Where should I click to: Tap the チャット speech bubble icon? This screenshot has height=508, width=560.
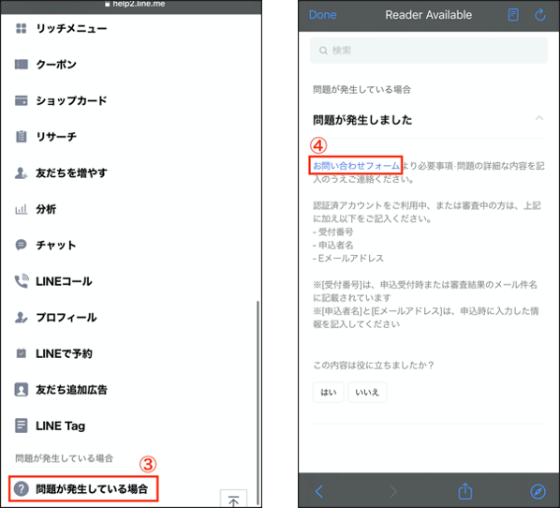pos(22,245)
